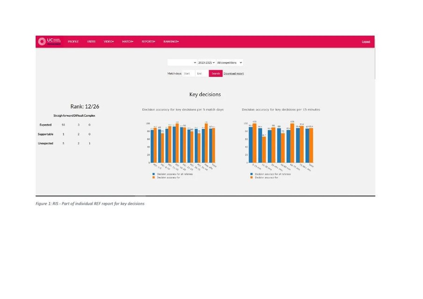Toggle orange legend entry in match days chart
This screenshot has width=423, height=299.
[x=166, y=178]
